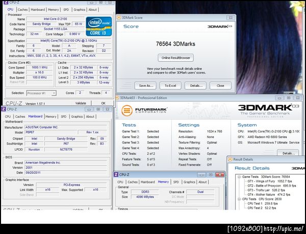306x234 pixels.
Task: Click the 3DMark Score window title icon
Action: 119,17
